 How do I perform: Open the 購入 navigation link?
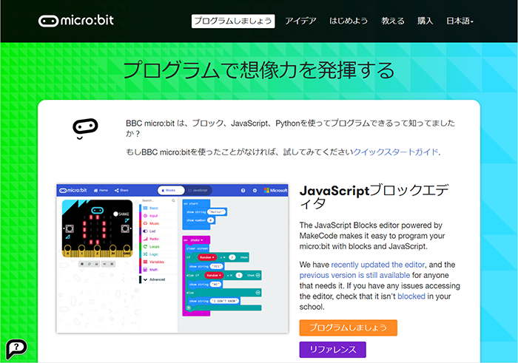click(425, 21)
